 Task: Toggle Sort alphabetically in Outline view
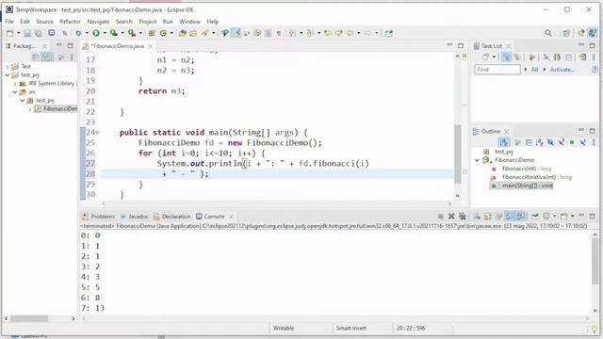click(x=540, y=142)
